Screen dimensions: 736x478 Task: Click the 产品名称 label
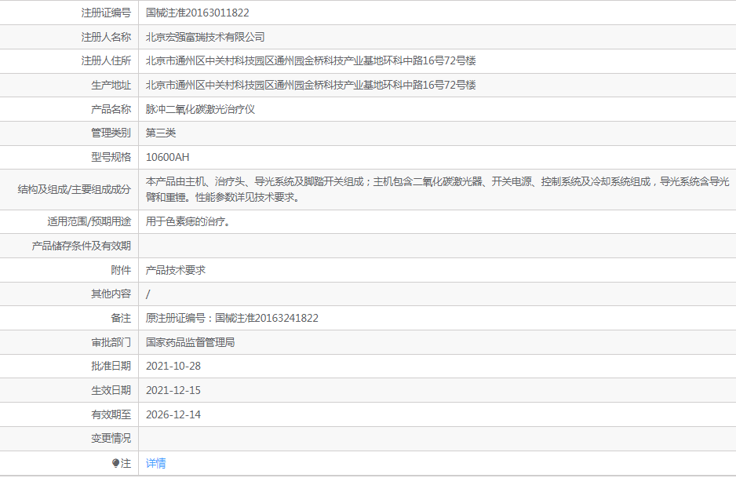point(111,109)
